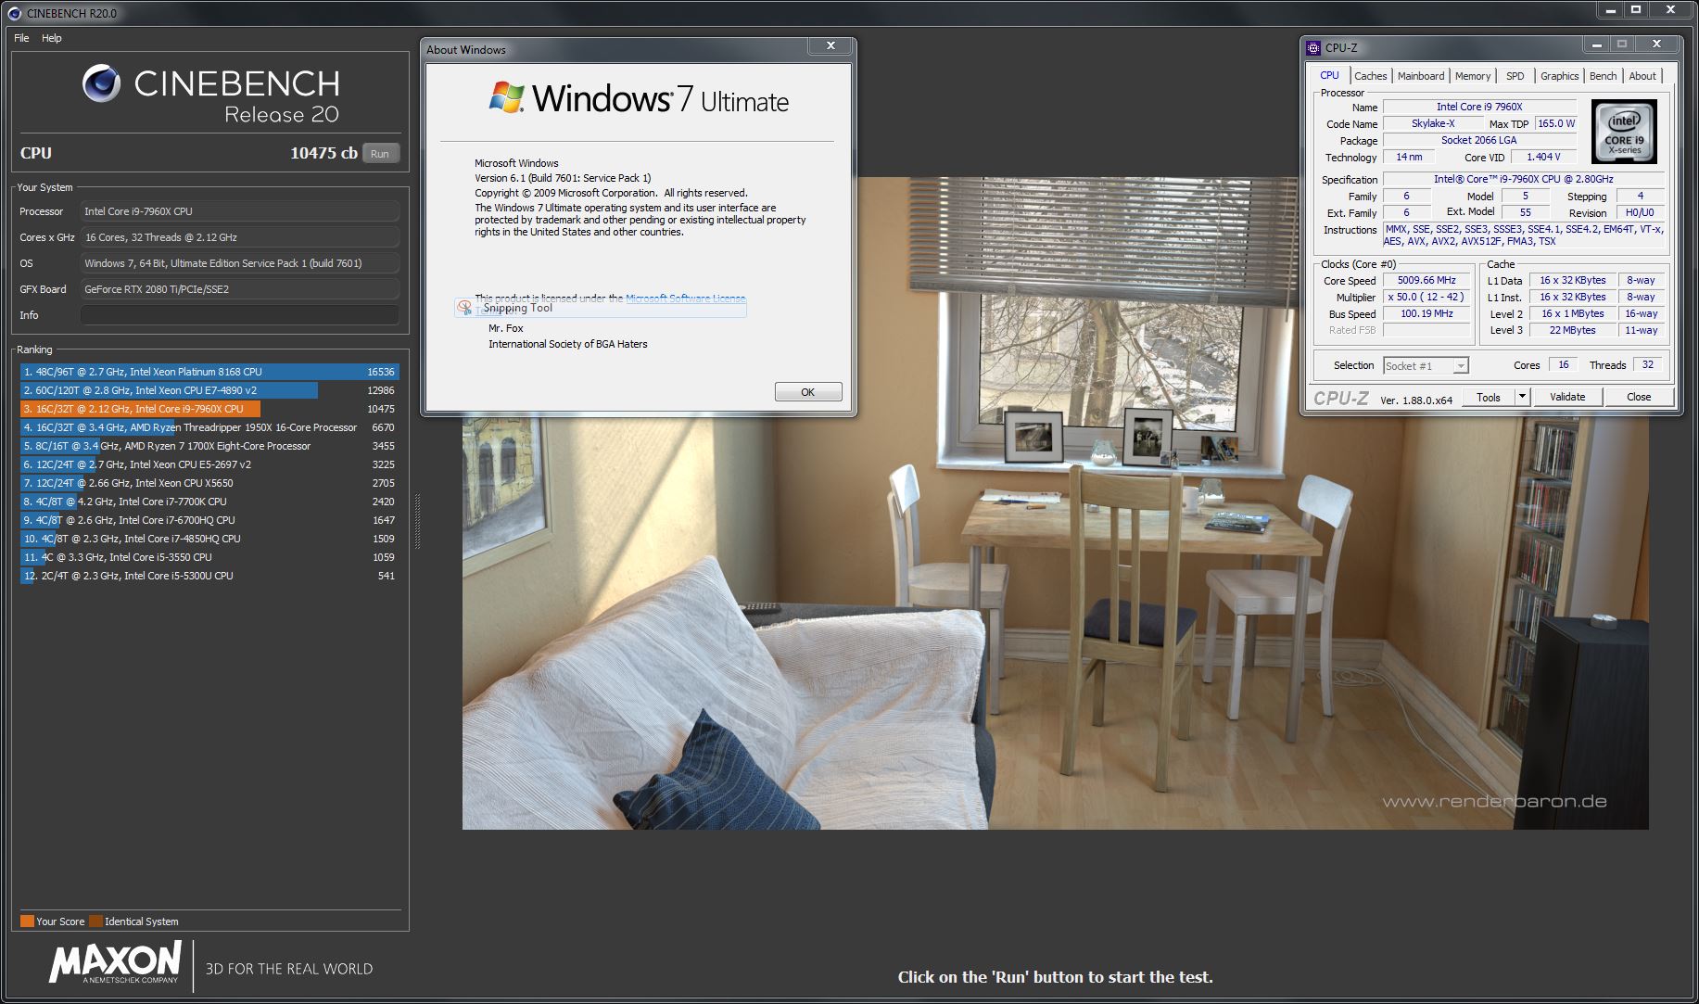The height and width of the screenshot is (1004, 1699).
Task: Click the Tools button in CPU-Z
Action: tap(1489, 397)
